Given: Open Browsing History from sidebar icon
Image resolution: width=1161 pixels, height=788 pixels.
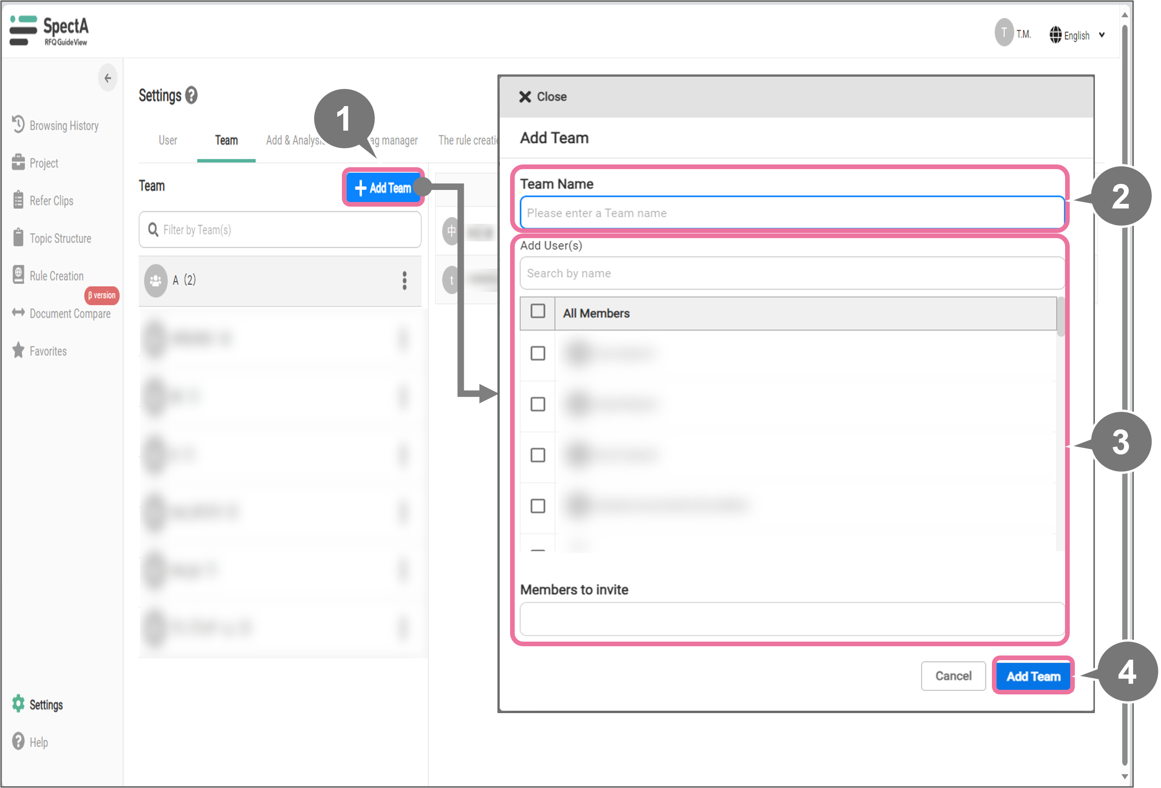Looking at the screenshot, I should 18,125.
